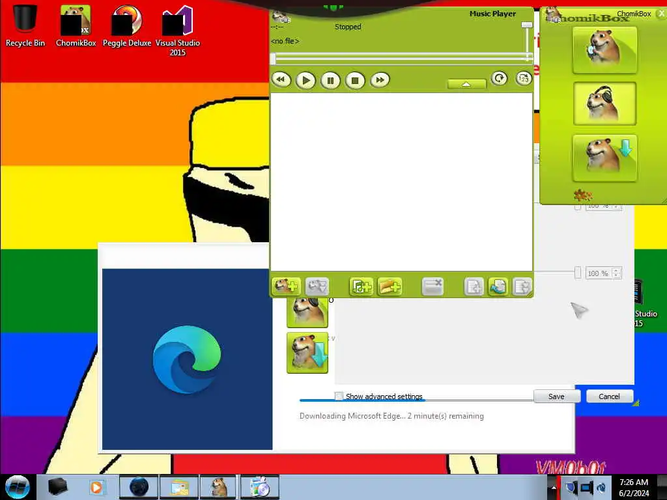Click the hamster logo in ChomikBox title bar
This screenshot has height=500, width=667.
(x=552, y=15)
